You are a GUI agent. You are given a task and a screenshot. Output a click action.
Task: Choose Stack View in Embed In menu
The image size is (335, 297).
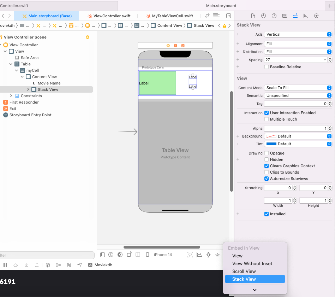pos(255,279)
